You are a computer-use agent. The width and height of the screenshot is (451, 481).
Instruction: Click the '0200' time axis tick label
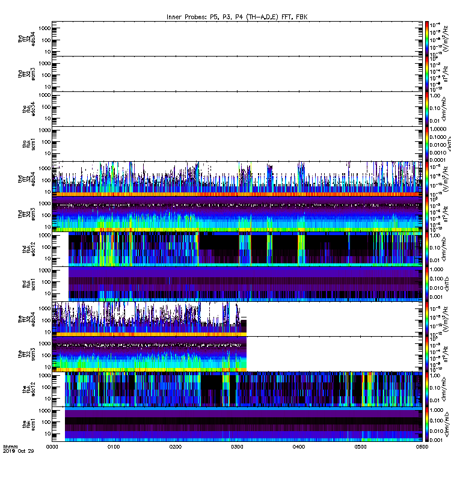tap(175, 447)
